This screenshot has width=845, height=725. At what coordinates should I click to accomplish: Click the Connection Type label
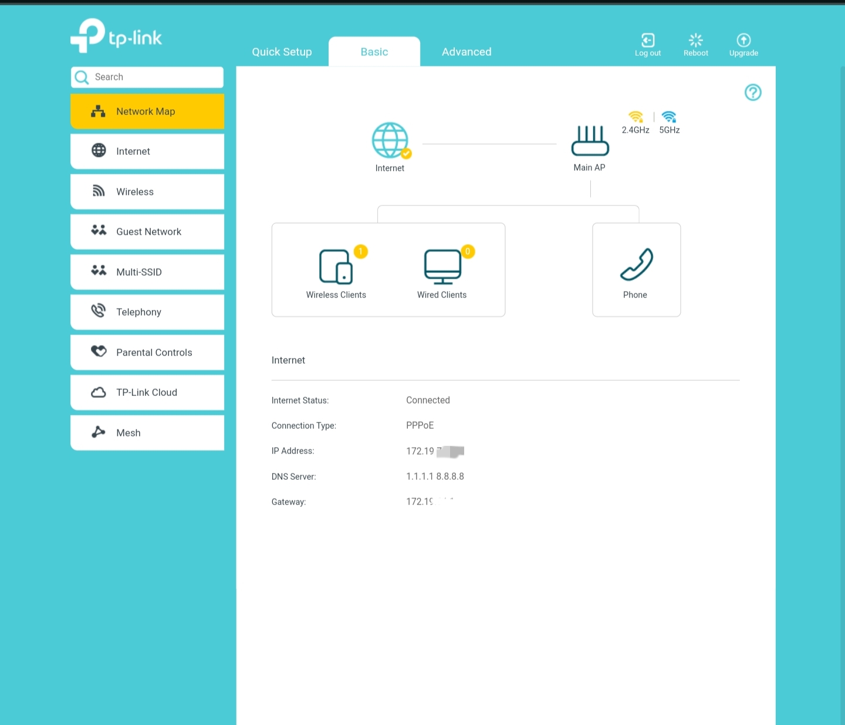(304, 426)
